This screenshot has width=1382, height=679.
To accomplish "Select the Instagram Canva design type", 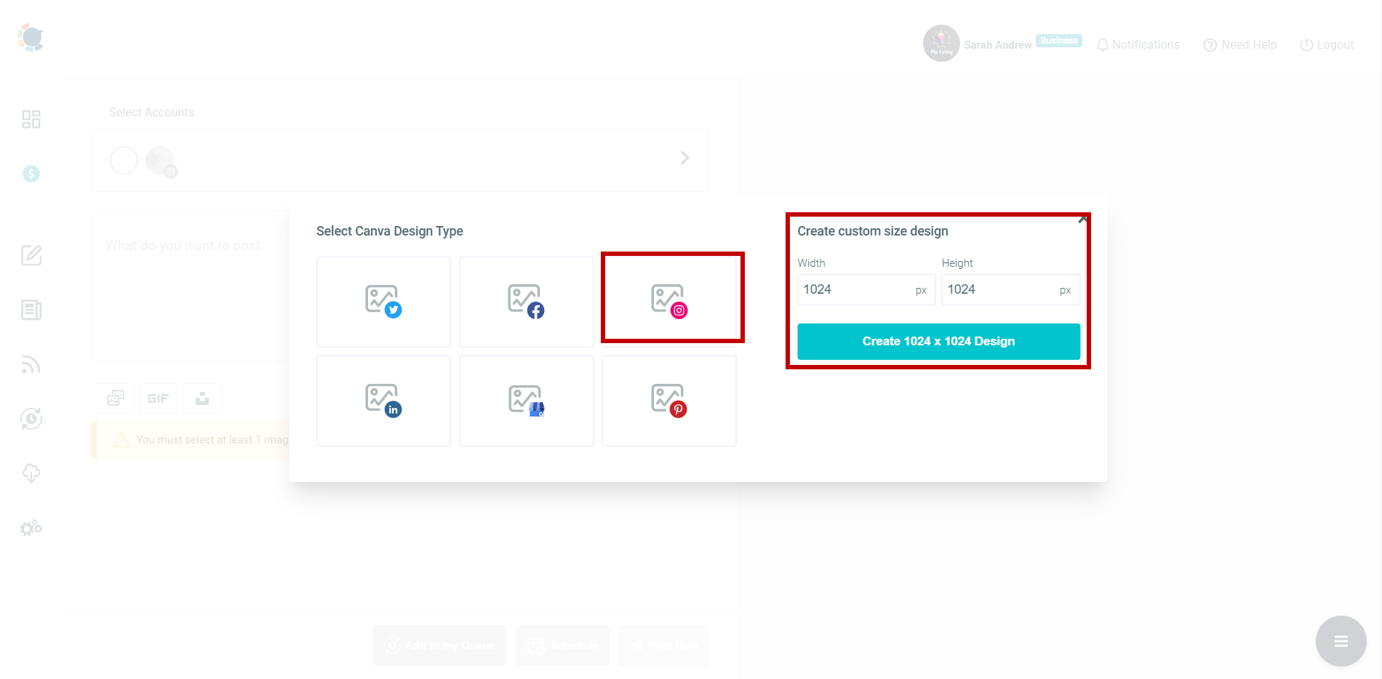I will click(x=671, y=298).
